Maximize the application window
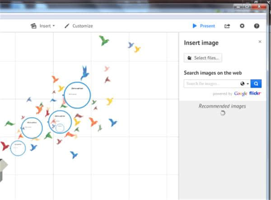Screen dimensions: 271x200 pos(248,7)
